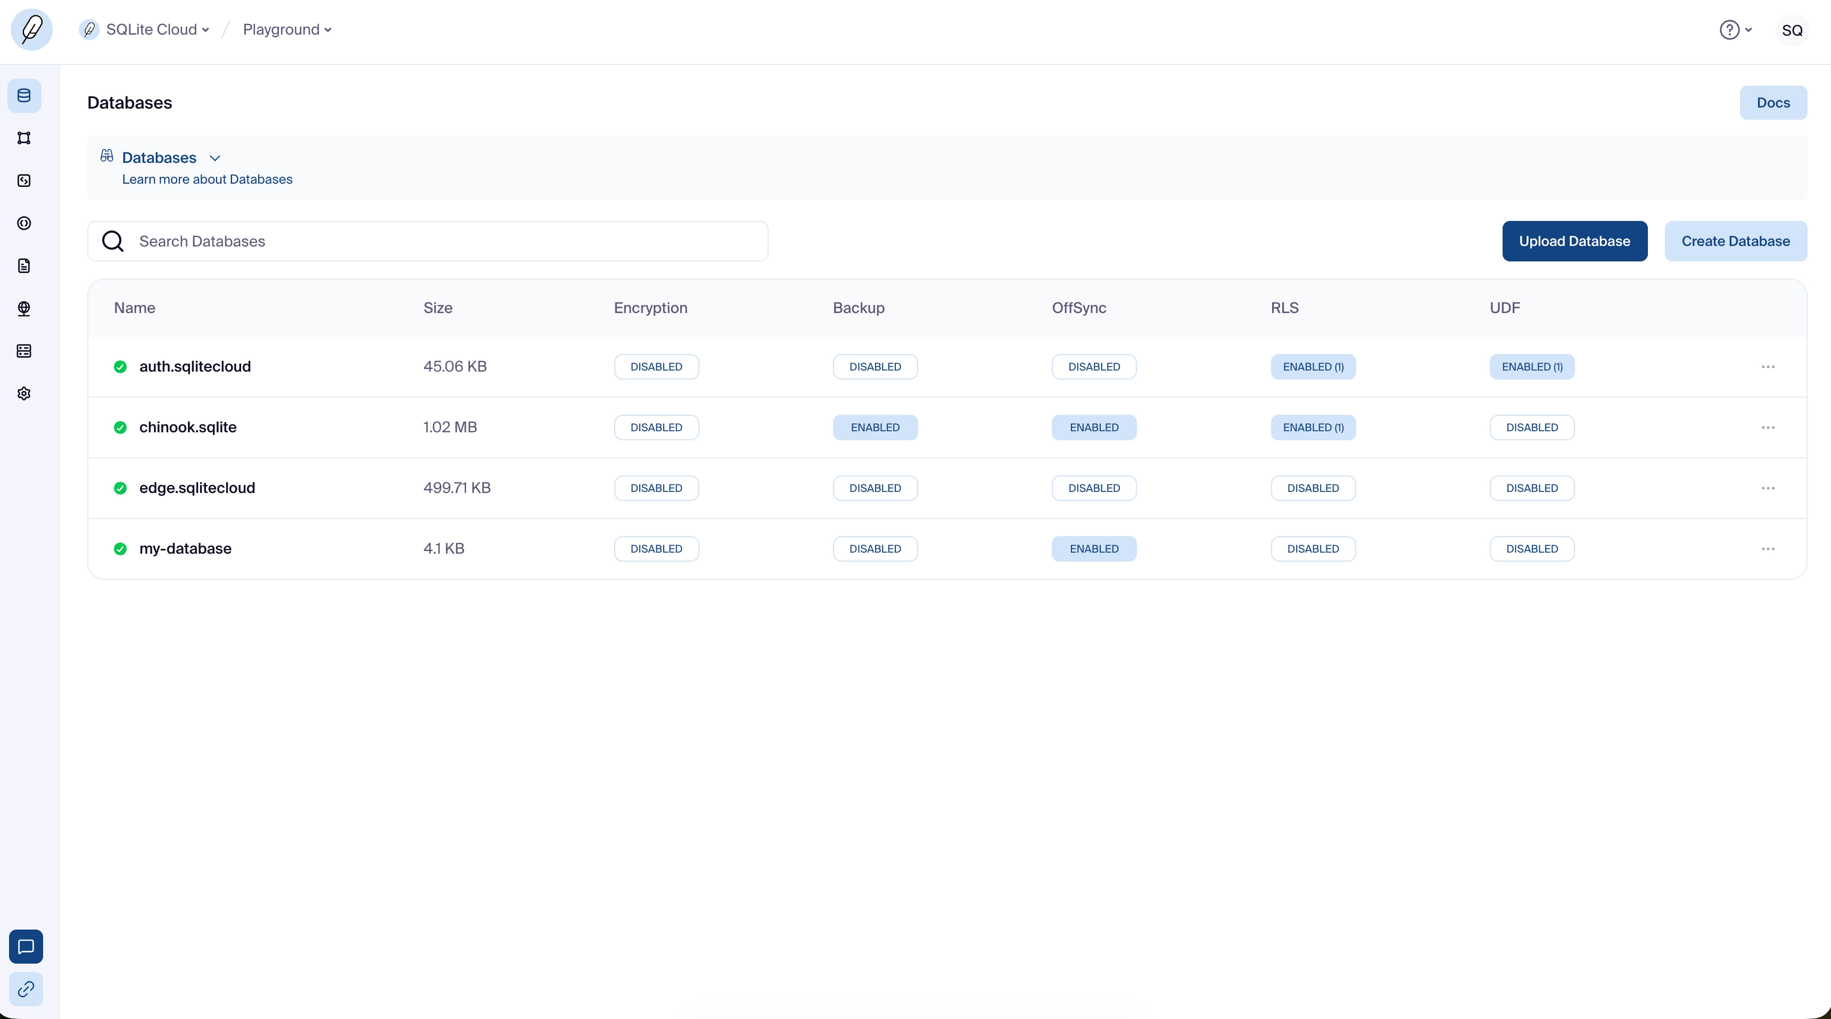Click the 1.02 MB size value

click(450, 428)
